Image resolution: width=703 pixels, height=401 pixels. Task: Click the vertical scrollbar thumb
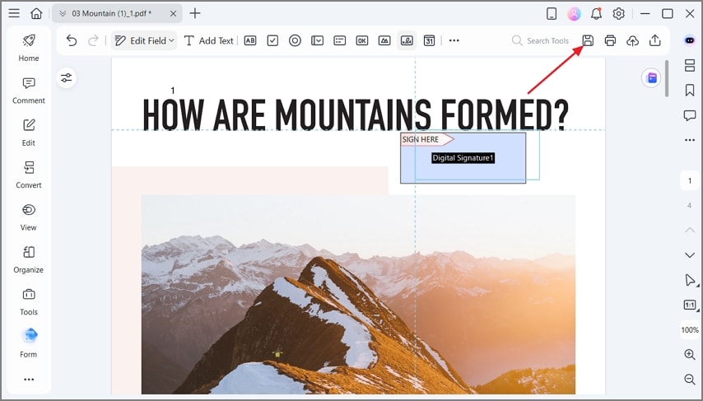[667, 79]
